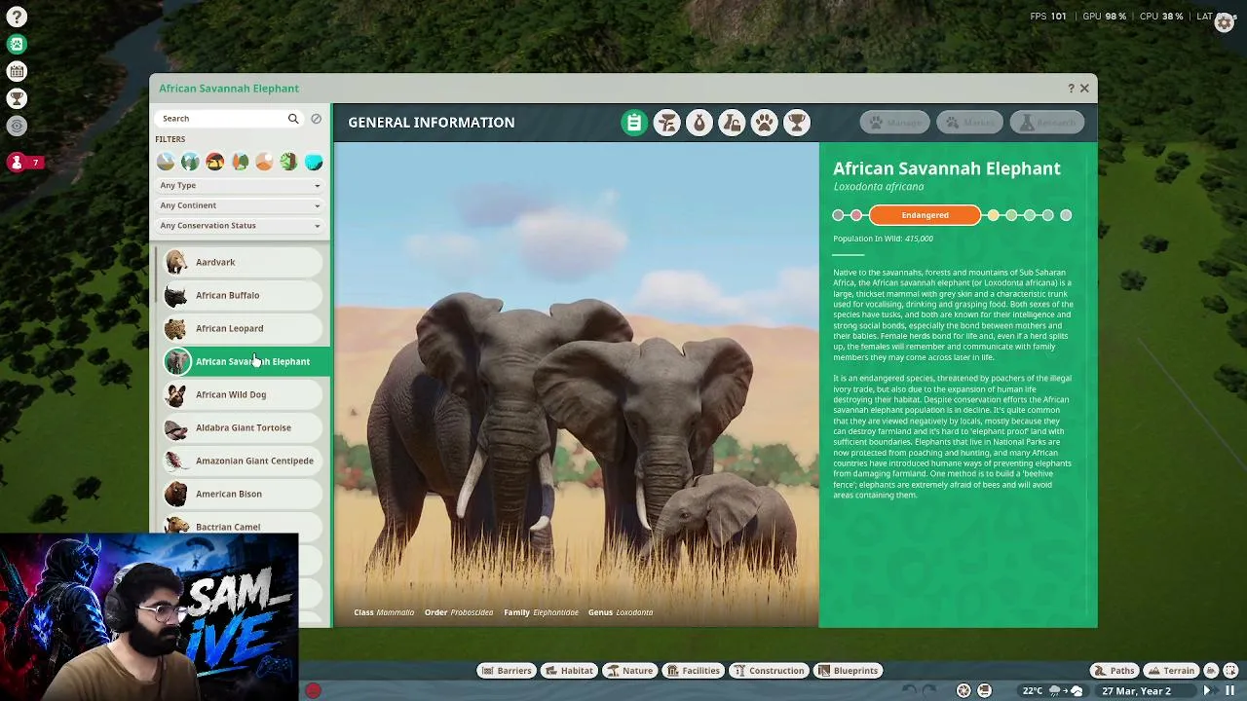Switch to the enclosure lock tab
1247x701 pixels.
pos(732,123)
